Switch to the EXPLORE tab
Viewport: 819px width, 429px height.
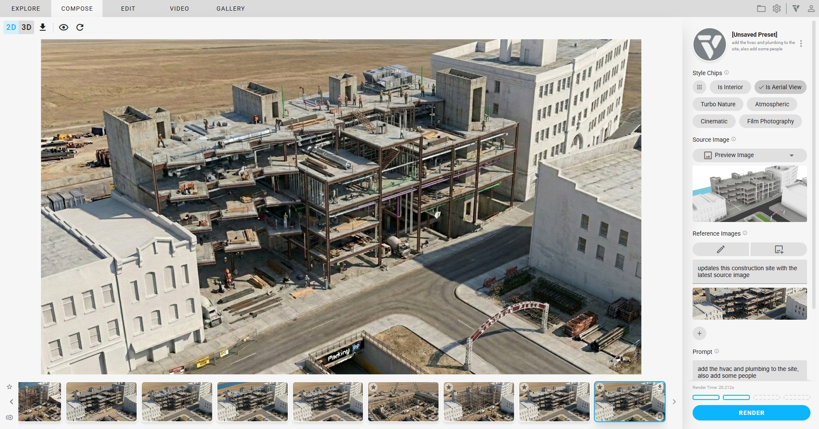pos(26,9)
